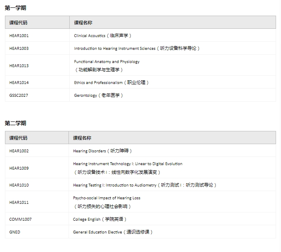Click course code HEAR1001
This screenshot has width=281, height=252.
pos(19,36)
